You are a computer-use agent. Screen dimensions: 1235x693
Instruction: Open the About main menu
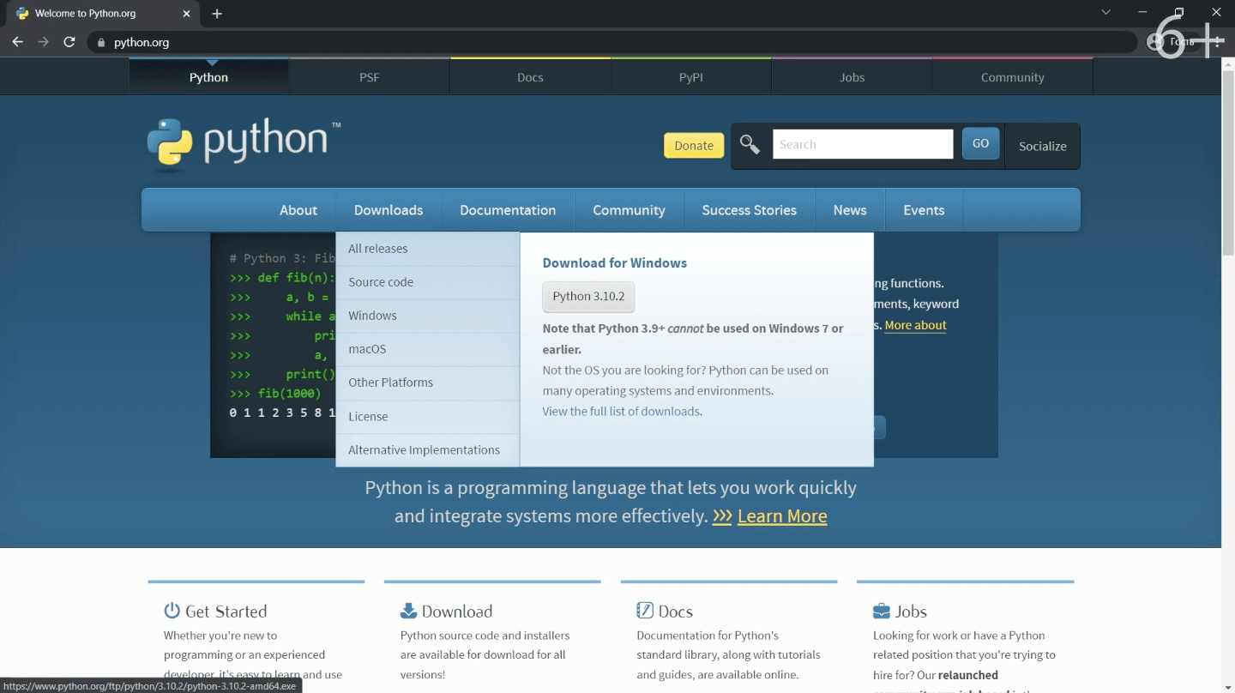click(x=298, y=210)
